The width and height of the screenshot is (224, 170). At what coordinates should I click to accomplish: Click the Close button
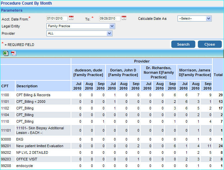pos(209,44)
